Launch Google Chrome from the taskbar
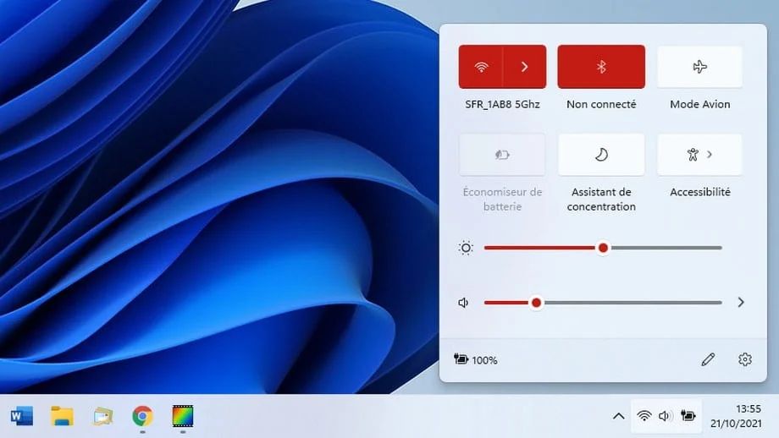Screen dimensions: 779x438 pyautogui.click(x=142, y=416)
